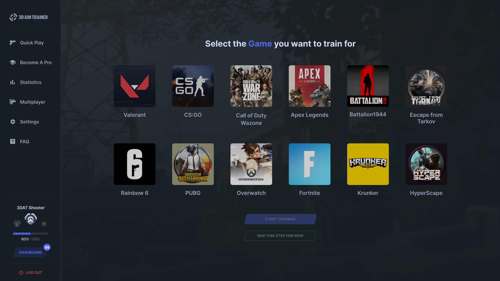
Task: Open Settings configuration panel
Action: 29,122
